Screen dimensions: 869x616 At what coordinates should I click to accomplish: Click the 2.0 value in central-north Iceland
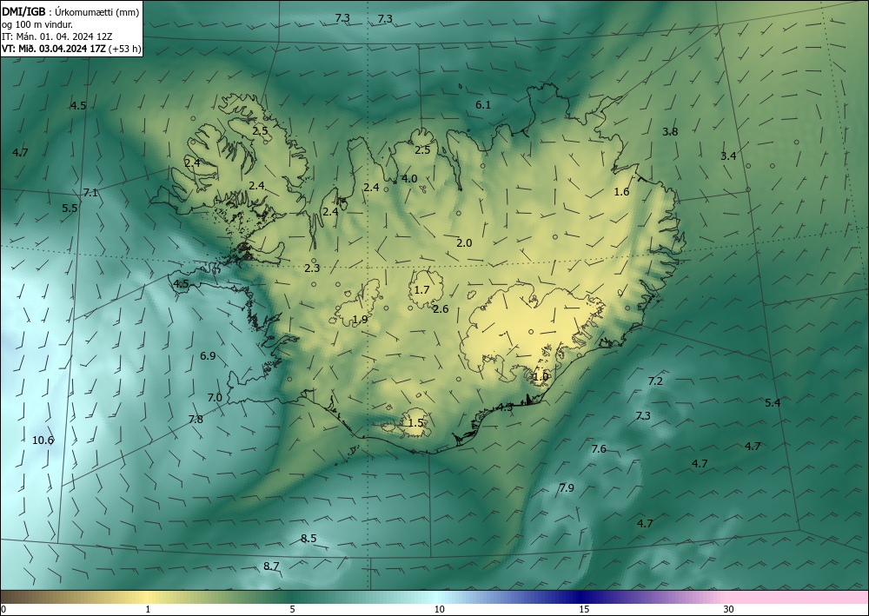click(464, 243)
